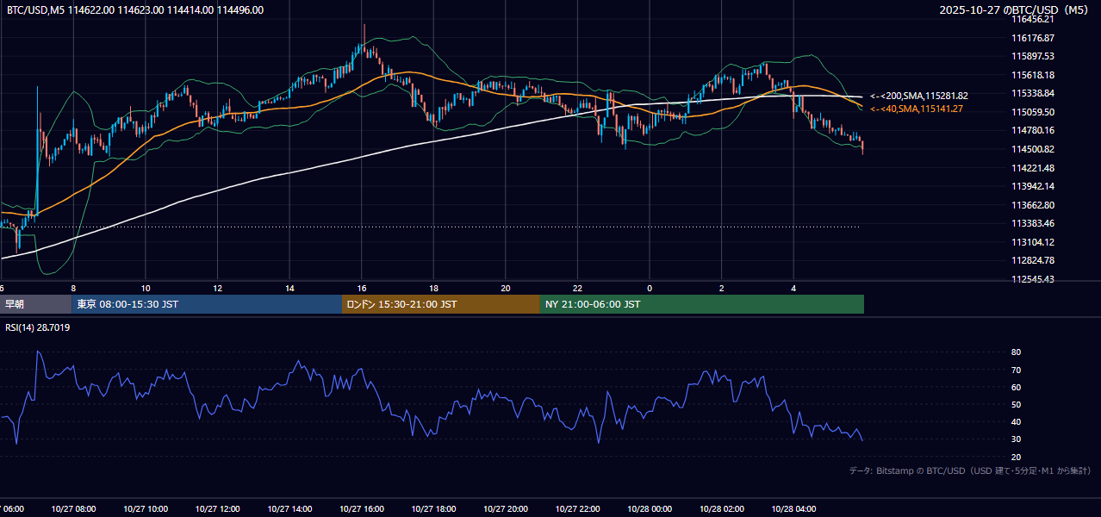Click price axis value 115618.18
Image resolution: width=1101 pixels, height=517 pixels.
(x=1033, y=75)
